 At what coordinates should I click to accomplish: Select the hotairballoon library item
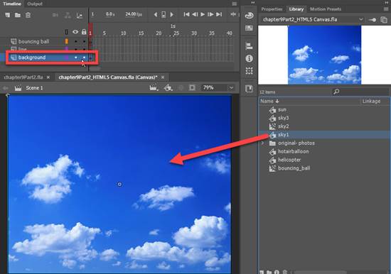click(293, 151)
